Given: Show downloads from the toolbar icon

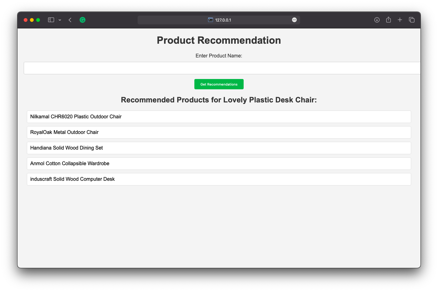Looking at the screenshot, I should pyautogui.click(x=377, y=20).
